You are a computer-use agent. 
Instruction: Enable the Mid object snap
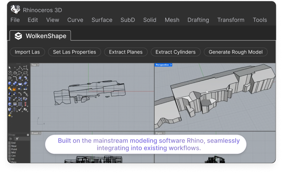tap(9, 153)
